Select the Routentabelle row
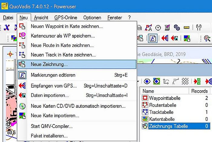This screenshot has height=142, width=212. click(176, 105)
